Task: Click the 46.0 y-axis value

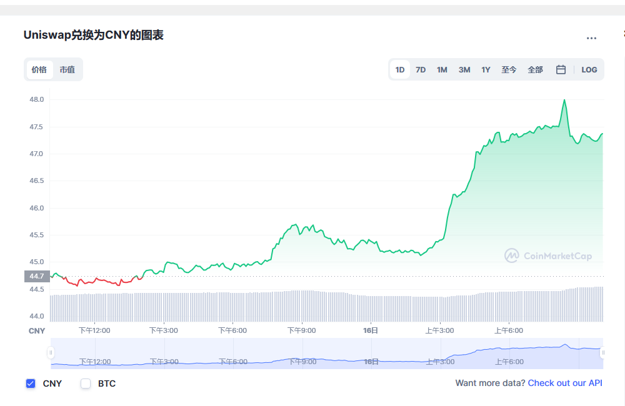Action: pos(37,208)
